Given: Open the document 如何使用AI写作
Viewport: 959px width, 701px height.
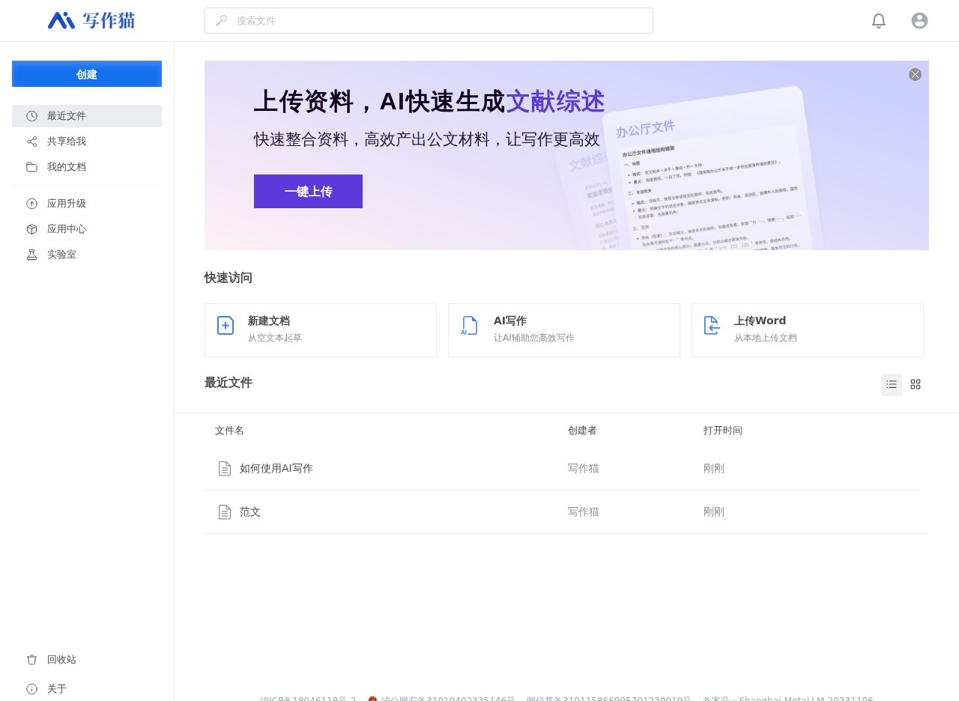Looking at the screenshot, I should [x=276, y=468].
